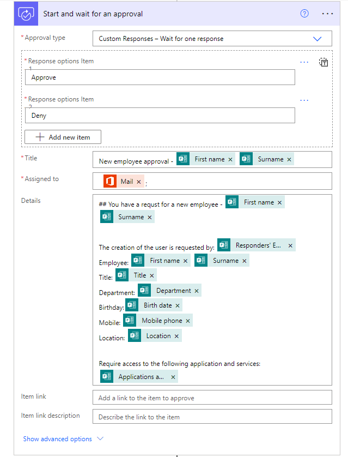
Task: Click 'The creation of the user is requested by:' text
Action: pos(156,248)
